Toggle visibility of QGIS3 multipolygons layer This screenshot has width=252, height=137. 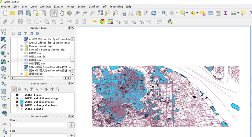coord(17,102)
